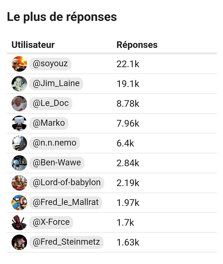The image size is (223, 264).
Task: Click the Utilisateur column header
Action: (x=33, y=45)
